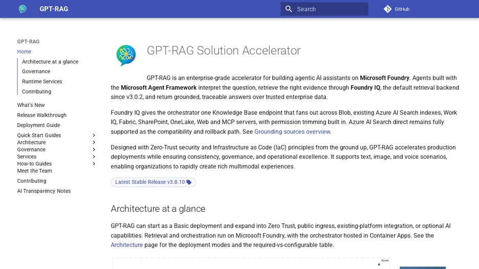
Task: Jump to Architecture at a glance section
Action: click(x=50, y=62)
